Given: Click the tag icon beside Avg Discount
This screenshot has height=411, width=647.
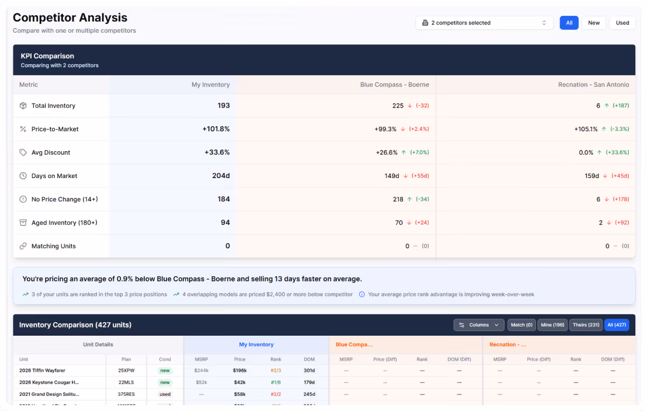Looking at the screenshot, I should [x=22, y=152].
